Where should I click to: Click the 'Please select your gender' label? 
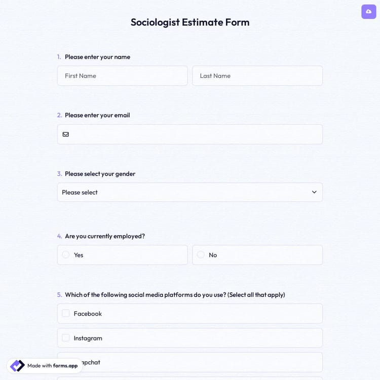100,174
